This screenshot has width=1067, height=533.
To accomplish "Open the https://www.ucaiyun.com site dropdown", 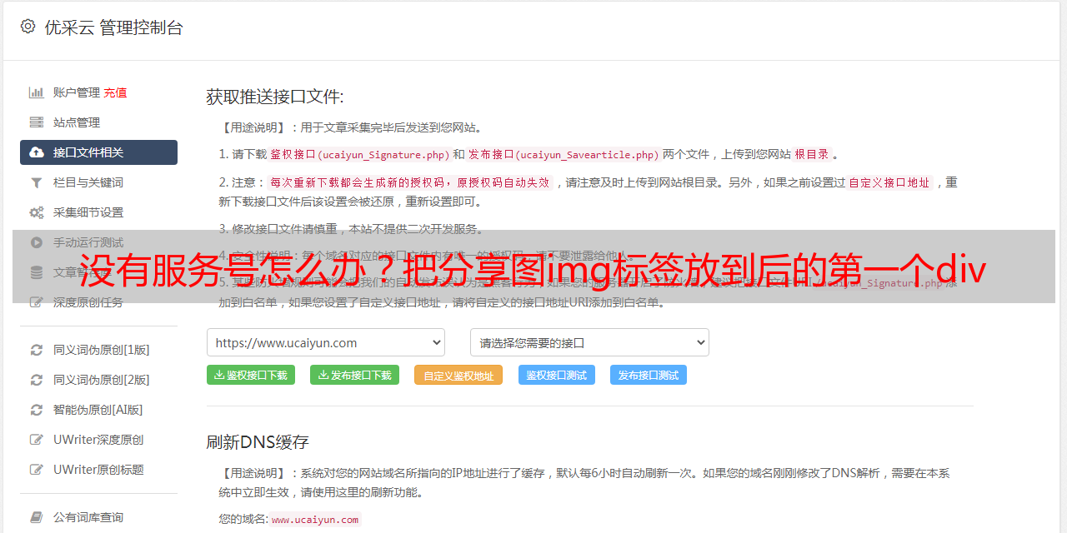I will tap(326, 342).
